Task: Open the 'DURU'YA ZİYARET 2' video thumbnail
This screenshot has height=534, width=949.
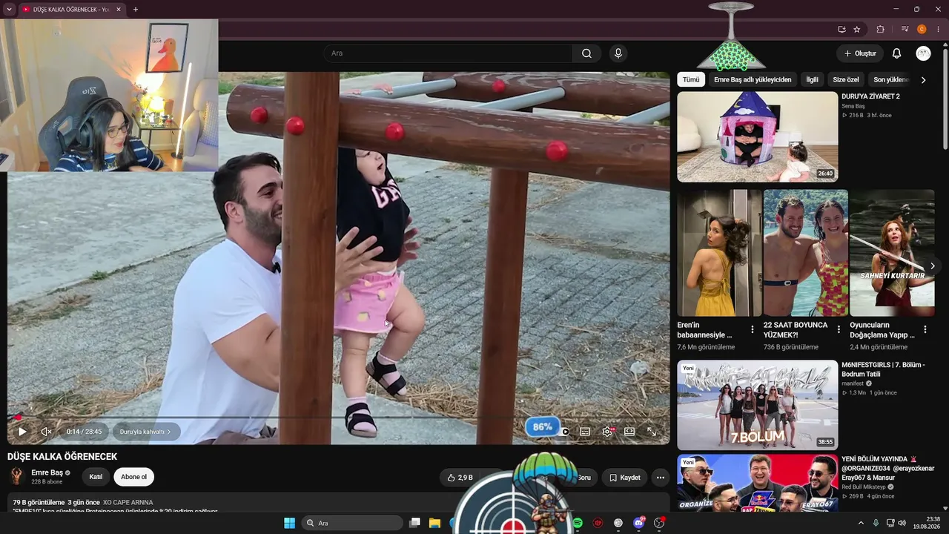Action: [x=757, y=136]
